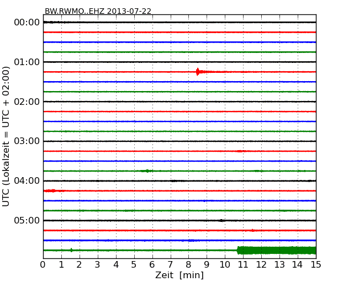This screenshot has height=287, width=359.
Task: Click the blue bump near minute 8 at 05:30
Action: 191,240
